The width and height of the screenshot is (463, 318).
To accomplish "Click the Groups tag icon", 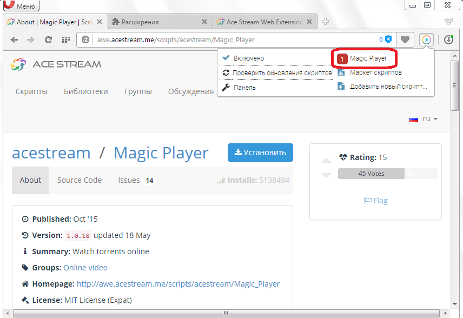I will tap(25, 268).
